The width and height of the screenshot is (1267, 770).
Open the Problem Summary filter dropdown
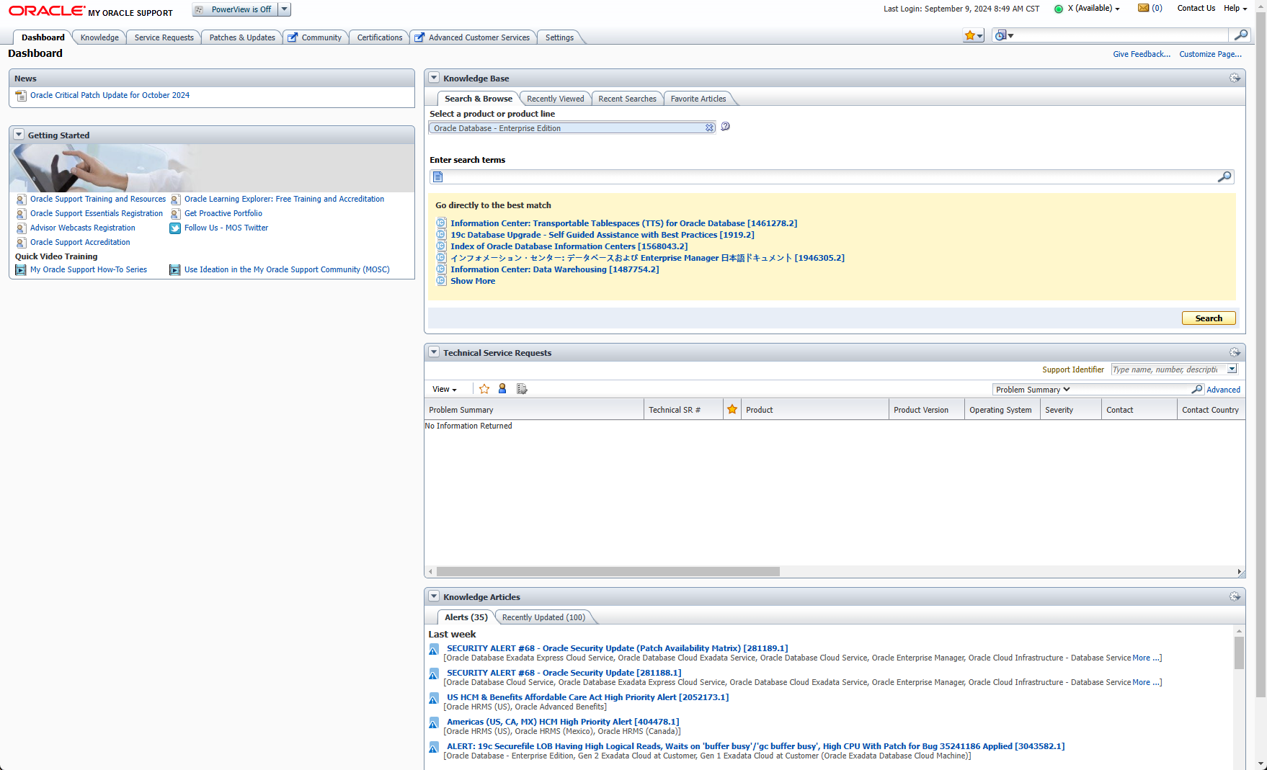1033,390
